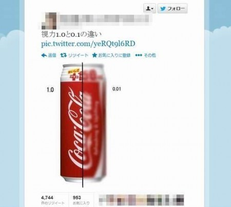View the 953 favorites count
Image resolution: width=231 pixels, height=207 pixels.
click(77, 198)
